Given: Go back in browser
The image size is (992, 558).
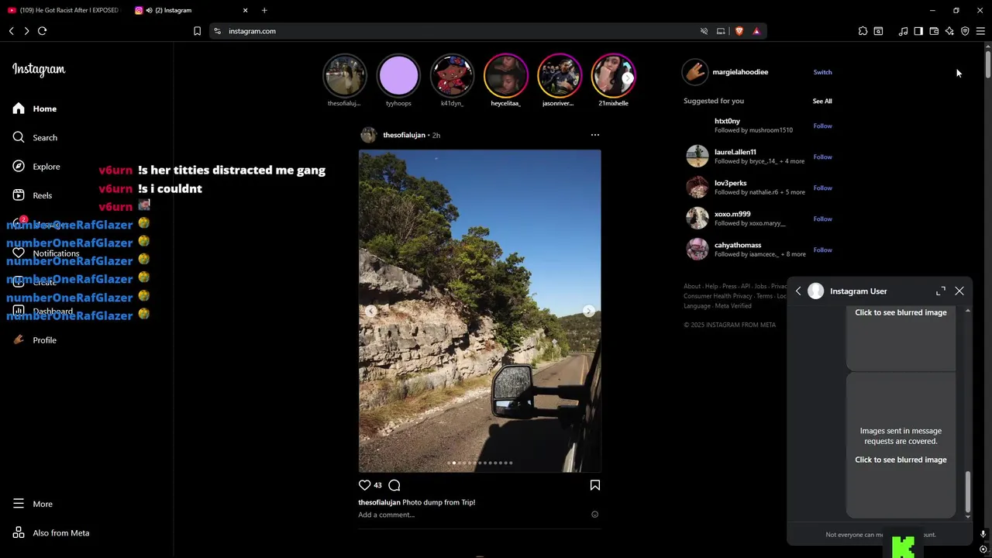Looking at the screenshot, I should [x=11, y=31].
